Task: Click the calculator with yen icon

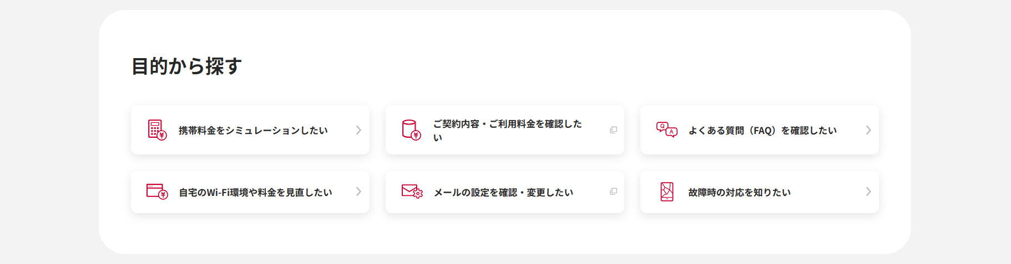Action: pyautogui.click(x=157, y=130)
